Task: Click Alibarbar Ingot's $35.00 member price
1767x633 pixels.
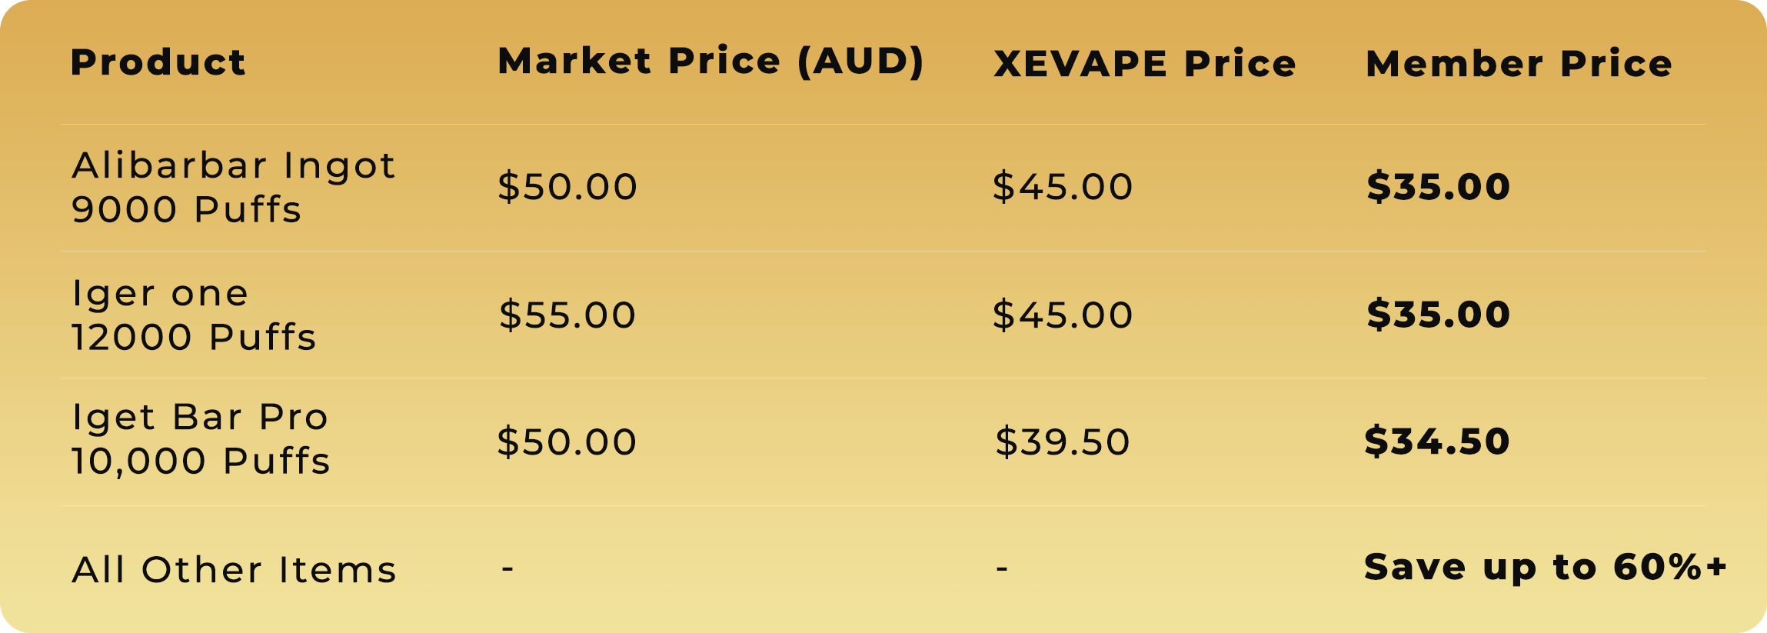Action: tap(1438, 187)
